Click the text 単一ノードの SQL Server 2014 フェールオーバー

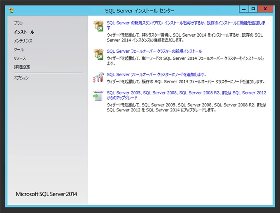point(182,58)
